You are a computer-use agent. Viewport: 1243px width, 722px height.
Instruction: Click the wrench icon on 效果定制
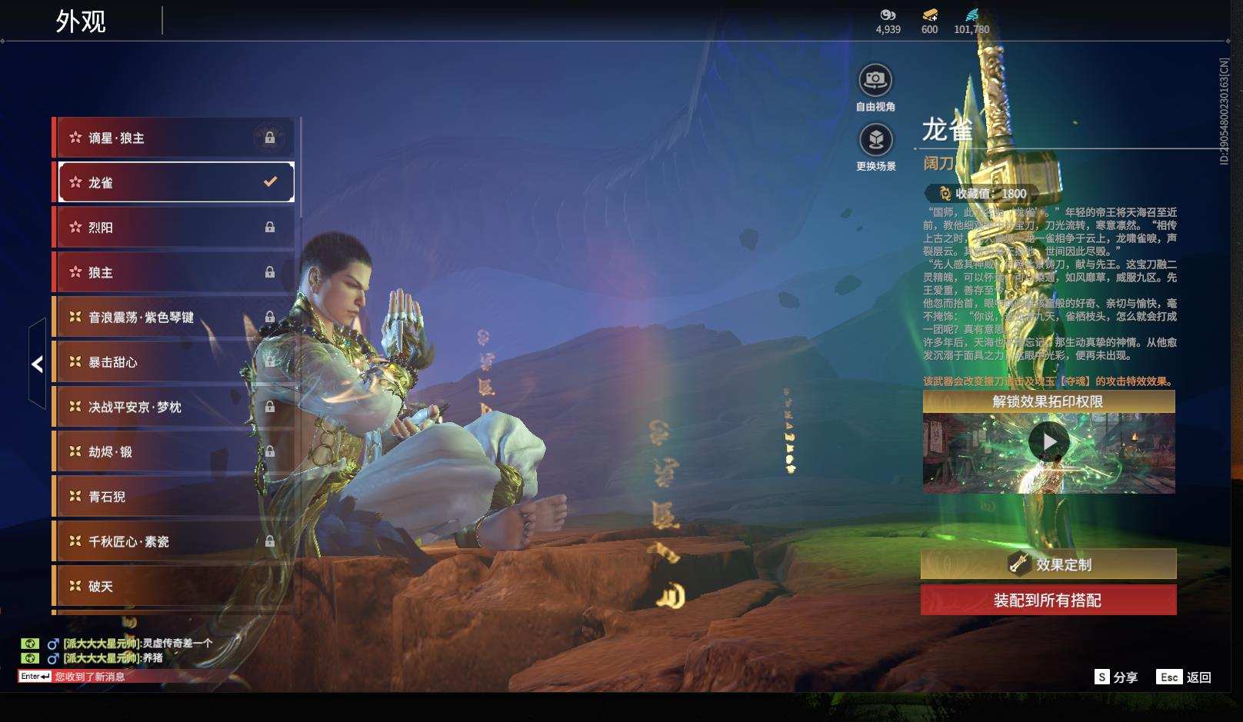(1019, 564)
